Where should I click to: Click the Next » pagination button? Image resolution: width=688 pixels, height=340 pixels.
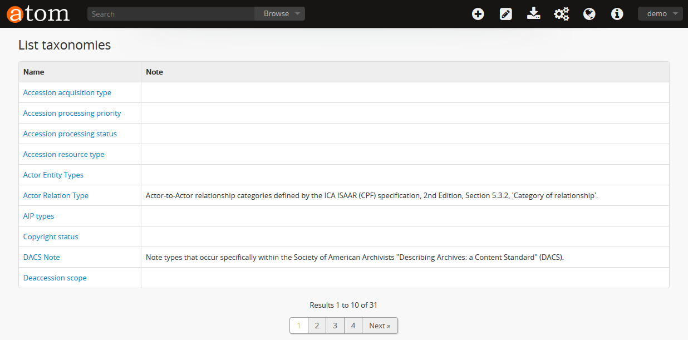[x=380, y=326]
